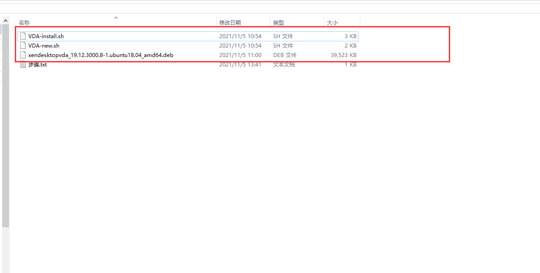
Task: Sort files by the 类型 column header
Action: coord(278,22)
